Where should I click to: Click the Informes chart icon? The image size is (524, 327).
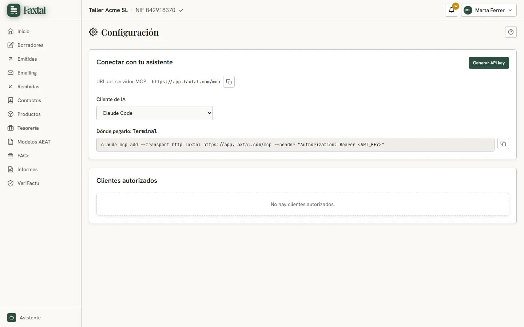11,169
